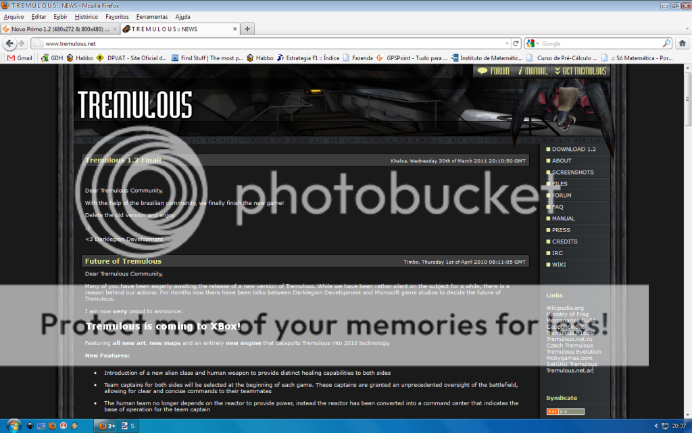Follow the Czech Tremulous link
Viewport: 692px width, 433px height.
tap(570, 346)
